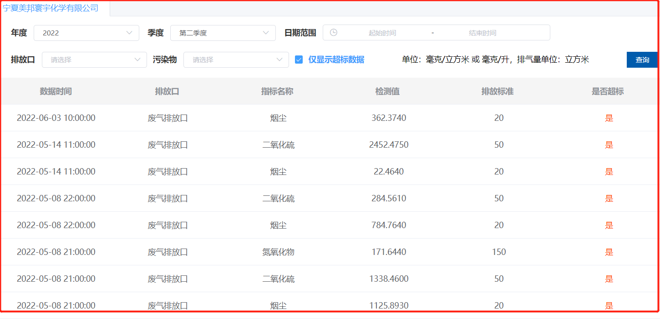Image resolution: width=660 pixels, height=319 pixels.
Task: Click detection value 22.4640
Action: click(x=389, y=172)
